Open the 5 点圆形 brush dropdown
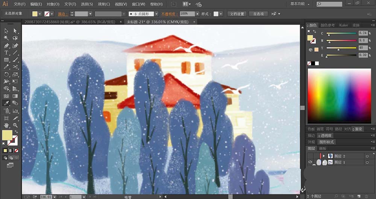376x199 pixels. click(x=156, y=14)
